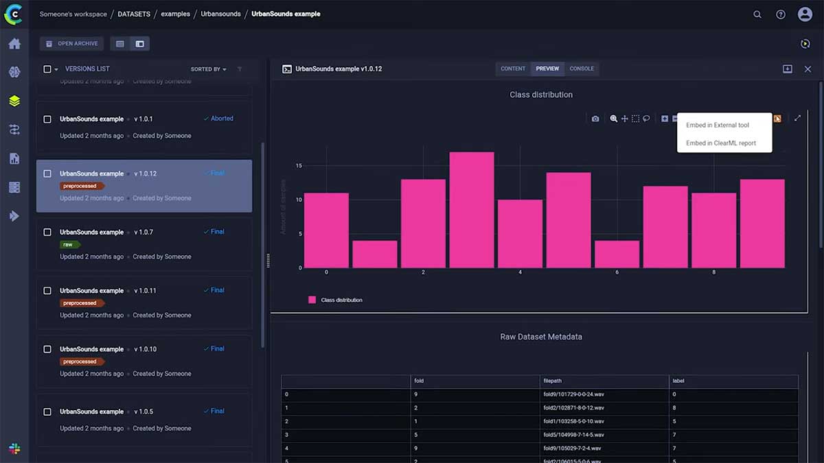Click the orange embed code icon on plot
The width and height of the screenshot is (824, 463).
777,119
